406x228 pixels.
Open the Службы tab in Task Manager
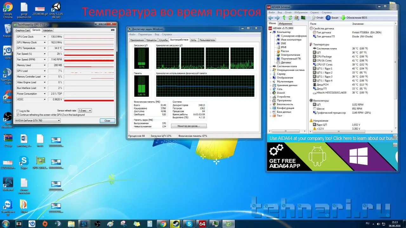pos(163,40)
